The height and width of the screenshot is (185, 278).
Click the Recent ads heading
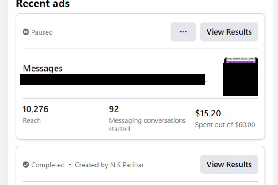pos(43,4)
